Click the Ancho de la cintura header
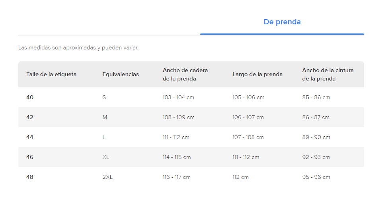The image size is (380, 210). (x=327, y=75)
